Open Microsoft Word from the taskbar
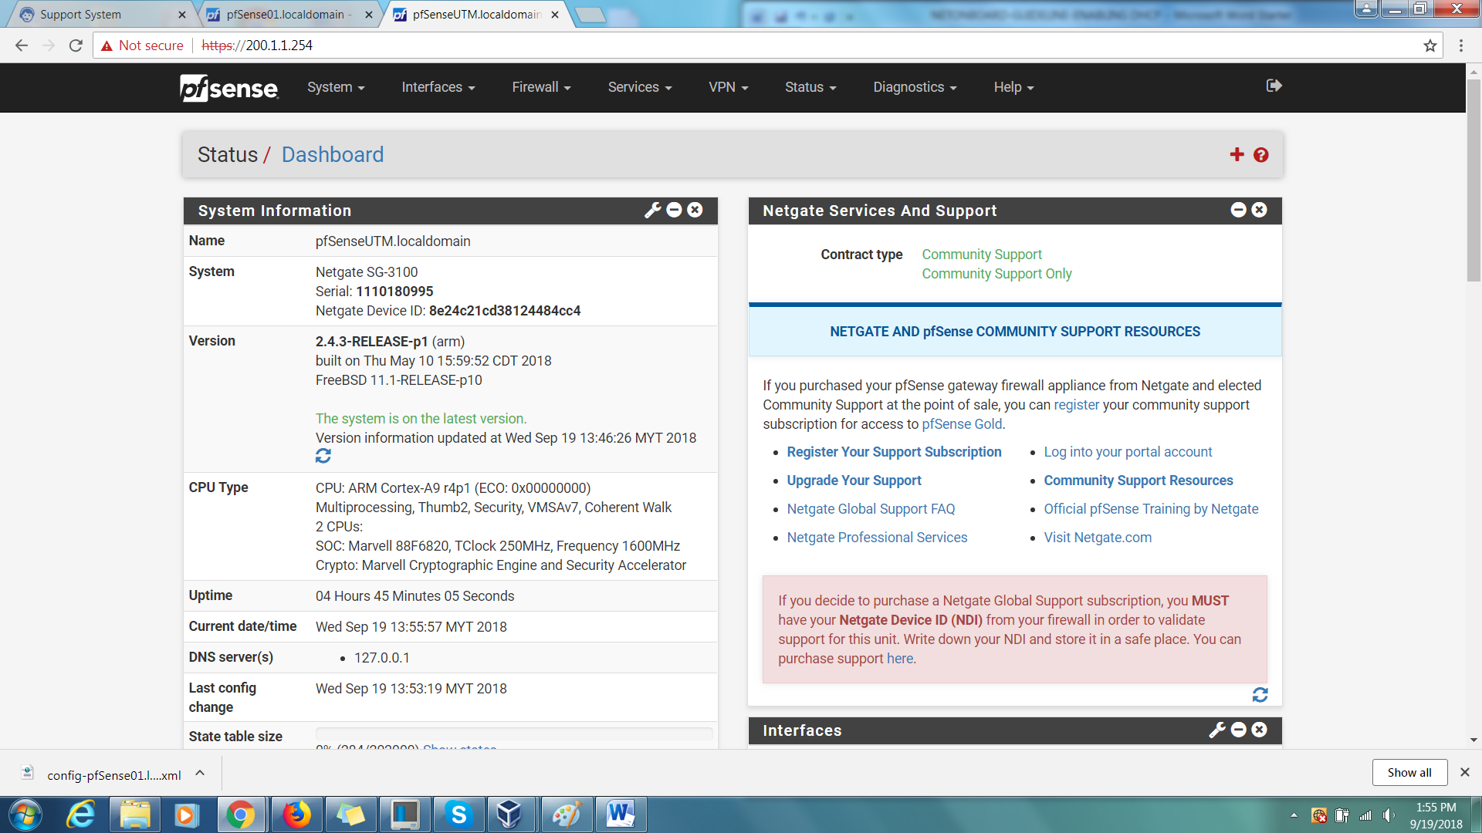Screen dimensions: 1482x833 coord(621,814)
